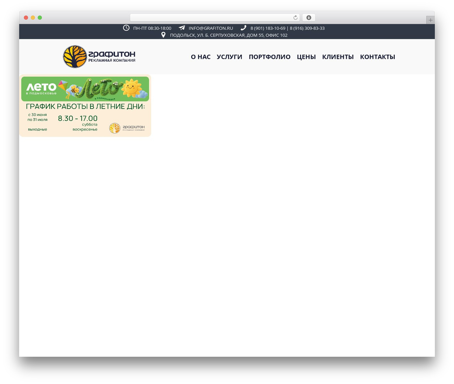Screen dimensions: 454x384
Task: Click the ПН-ПТ 08:30-18:00 hours text
Action: tap(152, 28)
